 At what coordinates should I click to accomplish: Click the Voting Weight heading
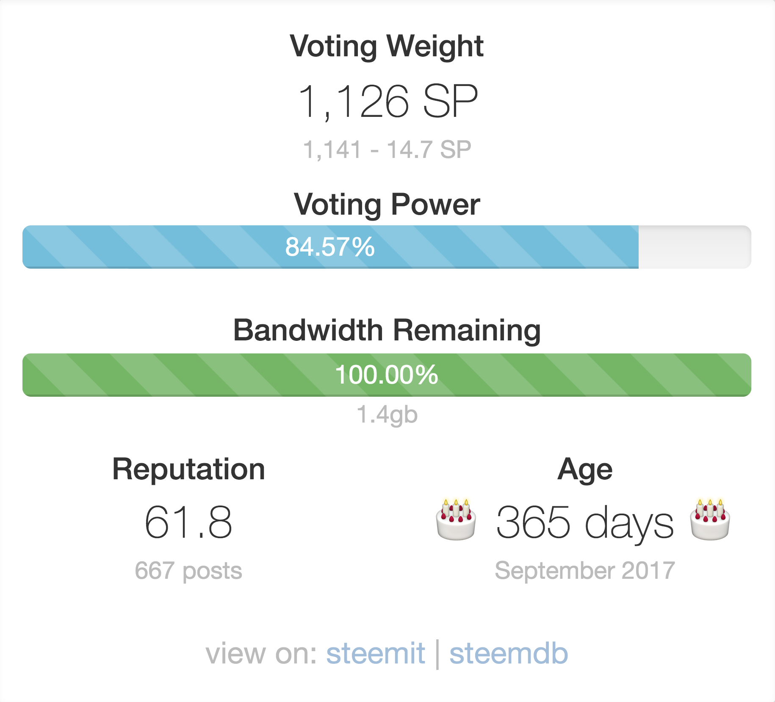[386, 46]
